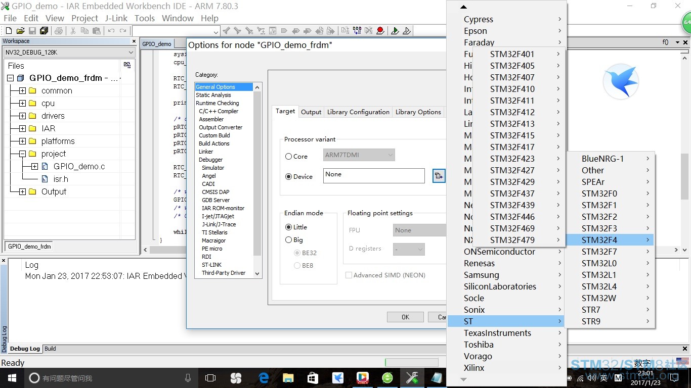
Task: Click the Paste clipboard toolbar icon
Action: pos(97,31)
